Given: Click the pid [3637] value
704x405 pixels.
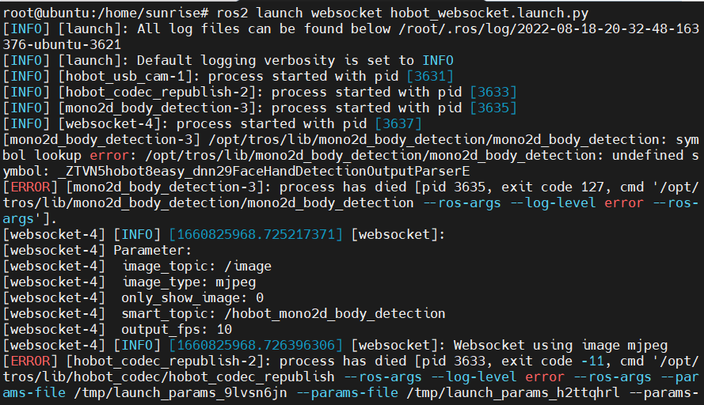Looking at the screenshot, I should tap(398, 123).
